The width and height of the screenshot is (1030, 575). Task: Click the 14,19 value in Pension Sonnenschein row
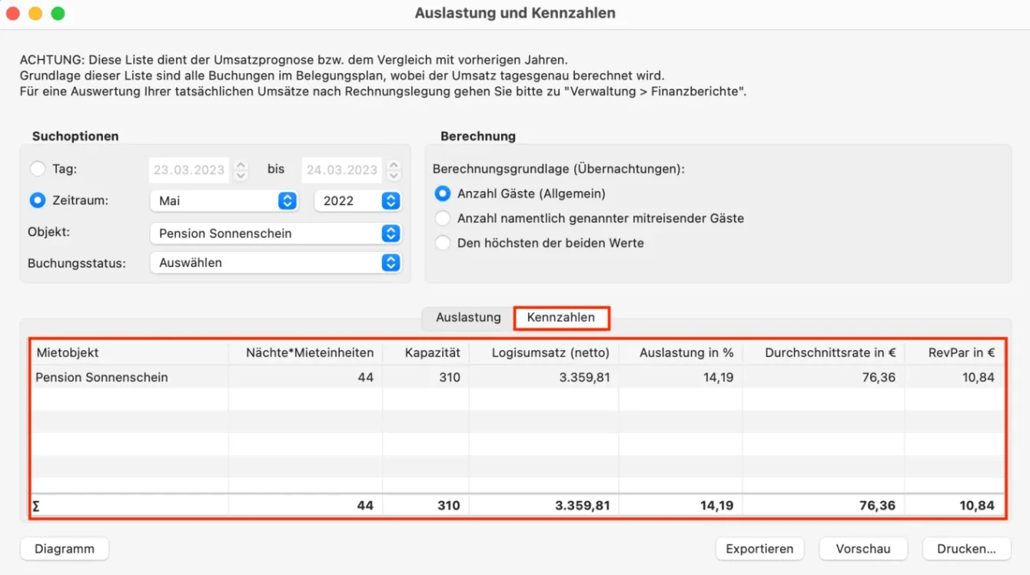(x=718, y=377)
